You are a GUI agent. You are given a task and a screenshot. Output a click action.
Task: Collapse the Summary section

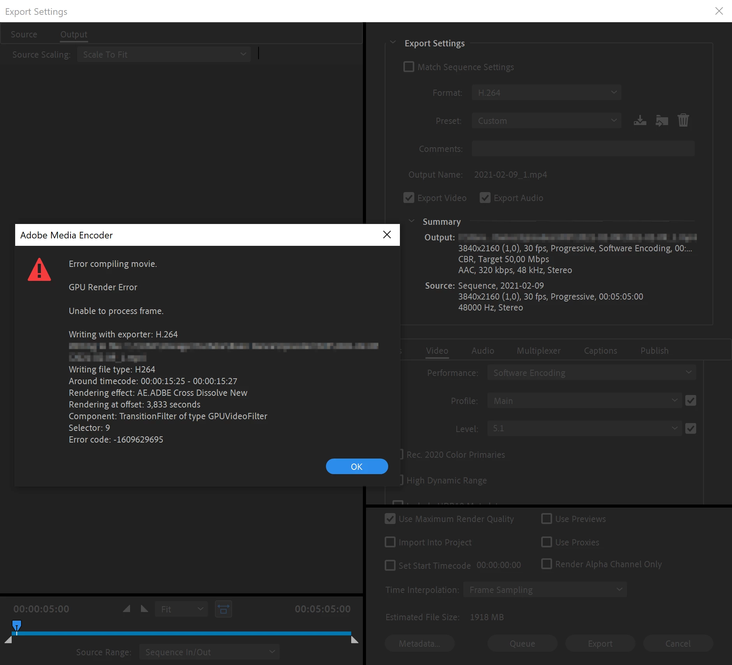click(411, 221)
